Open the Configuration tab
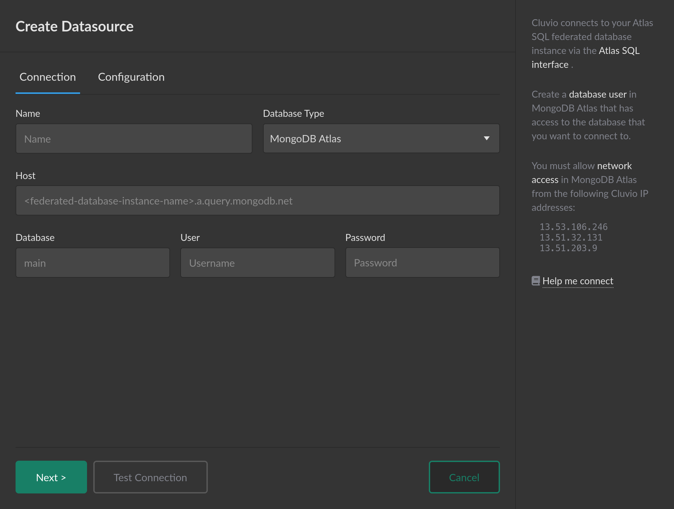Image resolution: width=674 pixels, height=509 pixels. pyautogui.click(x=131, y=77)
